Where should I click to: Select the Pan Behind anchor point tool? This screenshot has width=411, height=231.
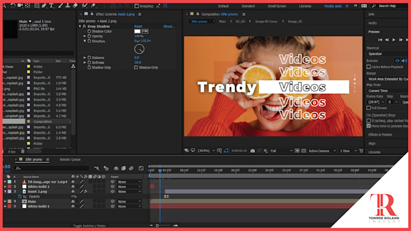28,5
